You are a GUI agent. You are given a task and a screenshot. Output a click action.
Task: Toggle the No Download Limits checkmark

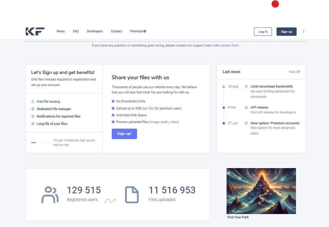tap(113, 101)
